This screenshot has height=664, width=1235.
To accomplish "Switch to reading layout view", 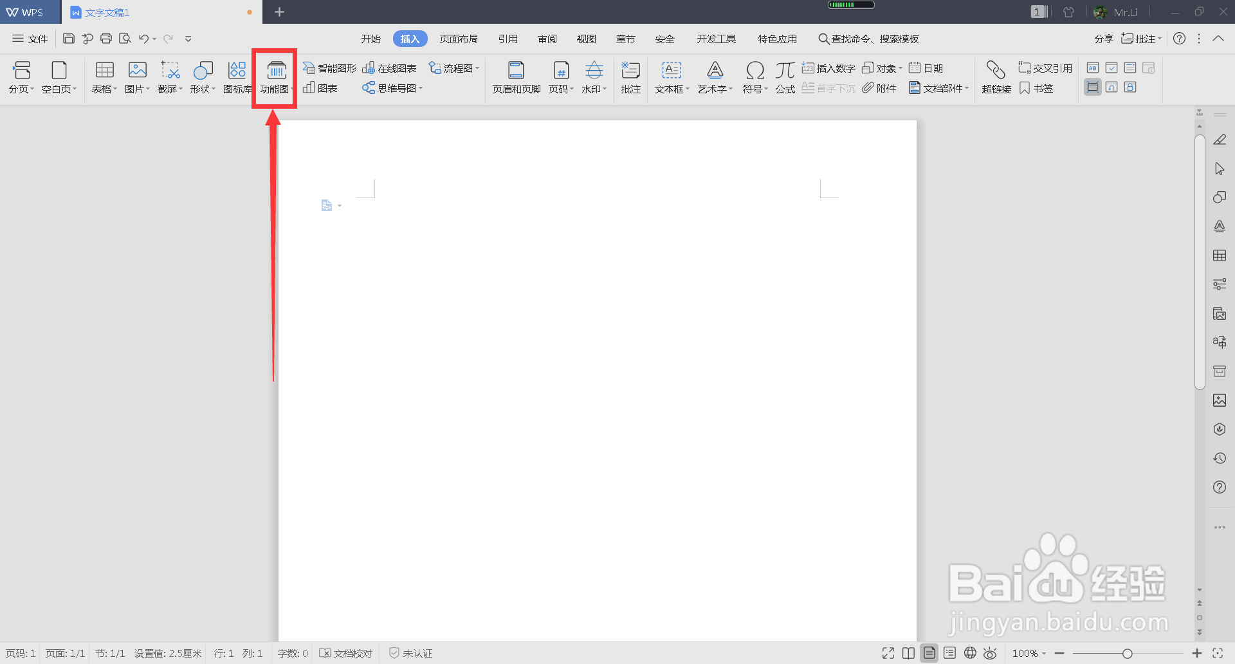I will coord(908,653).
